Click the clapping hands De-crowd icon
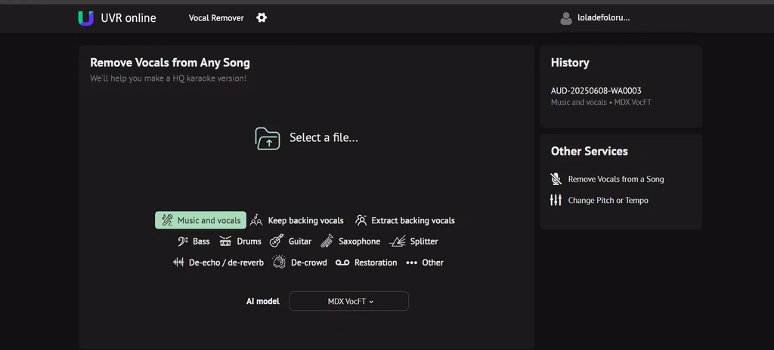 tap(278, 262)
